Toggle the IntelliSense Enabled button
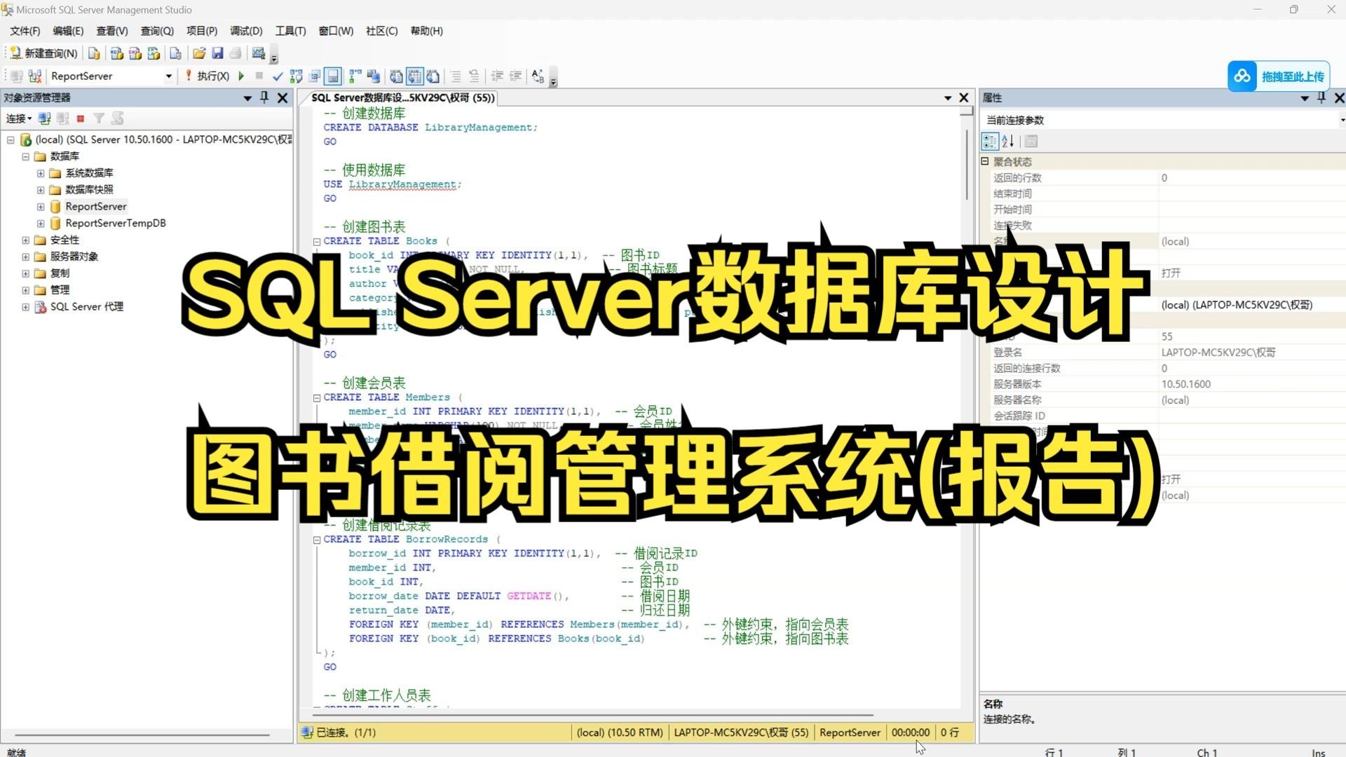Viewport: 1346px width, 757px height. click(x=333, y=76)
